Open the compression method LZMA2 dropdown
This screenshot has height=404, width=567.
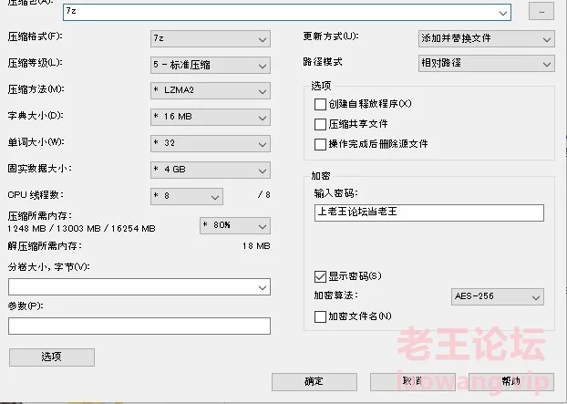210,91
